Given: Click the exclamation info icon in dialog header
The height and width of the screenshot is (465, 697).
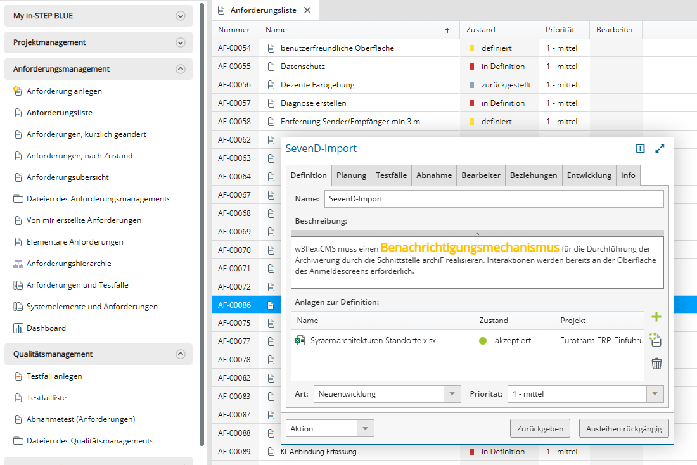Looking at the screenshot, I should click(x=641, y=148).
